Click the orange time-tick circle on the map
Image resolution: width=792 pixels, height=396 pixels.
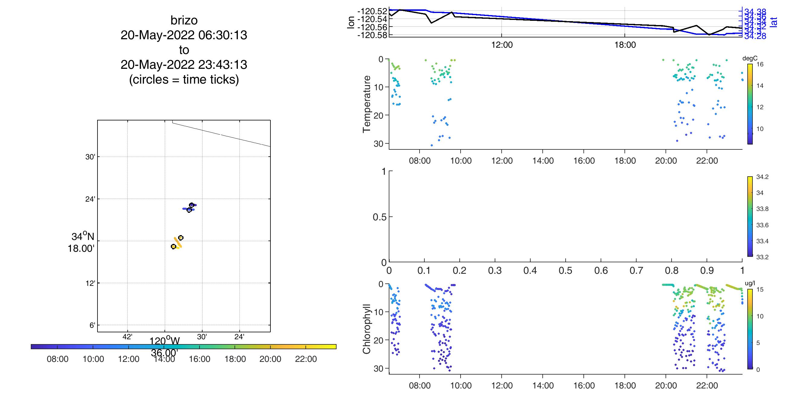click(x=181, y=238)
